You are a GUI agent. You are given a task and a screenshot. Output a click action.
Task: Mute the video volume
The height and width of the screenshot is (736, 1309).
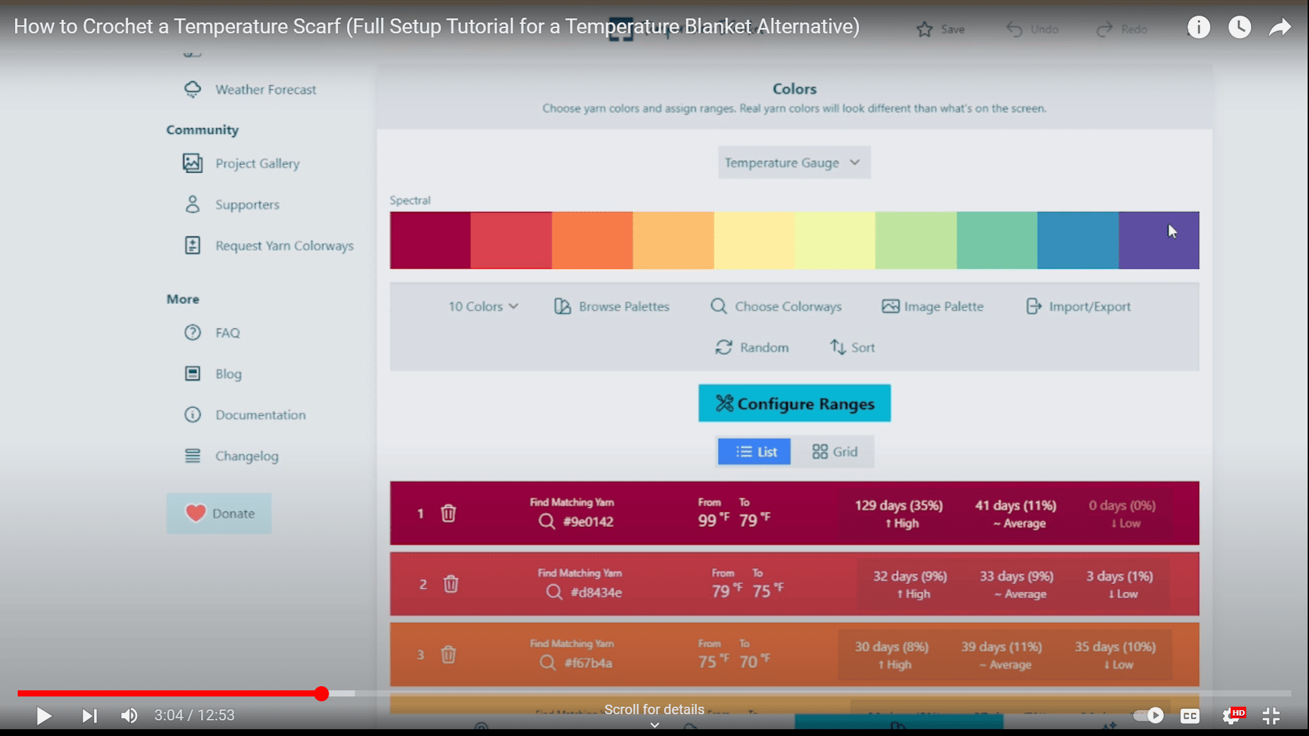pos(129,716)
